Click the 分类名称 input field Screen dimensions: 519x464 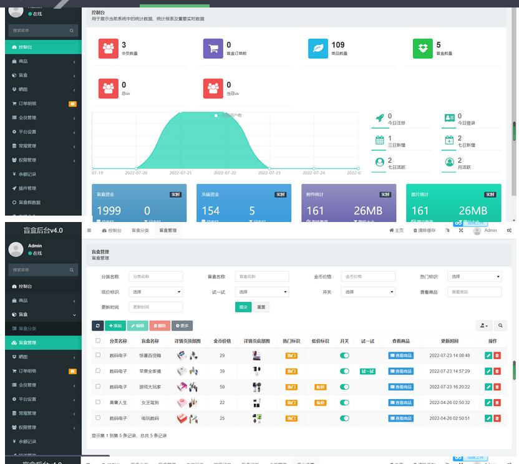[156, 276]
